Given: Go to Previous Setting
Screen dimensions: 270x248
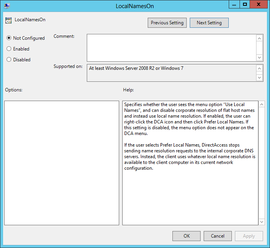Looking at the screenshot, I should pos(167,23).
